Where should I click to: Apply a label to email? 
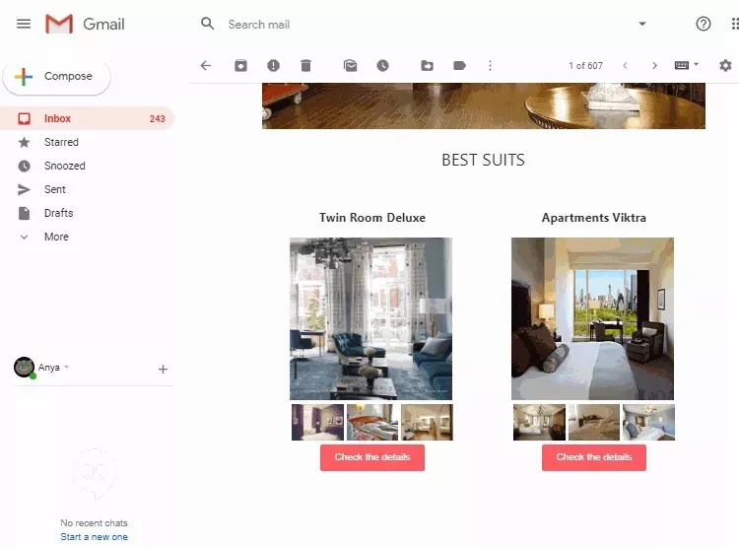point(459,66)
